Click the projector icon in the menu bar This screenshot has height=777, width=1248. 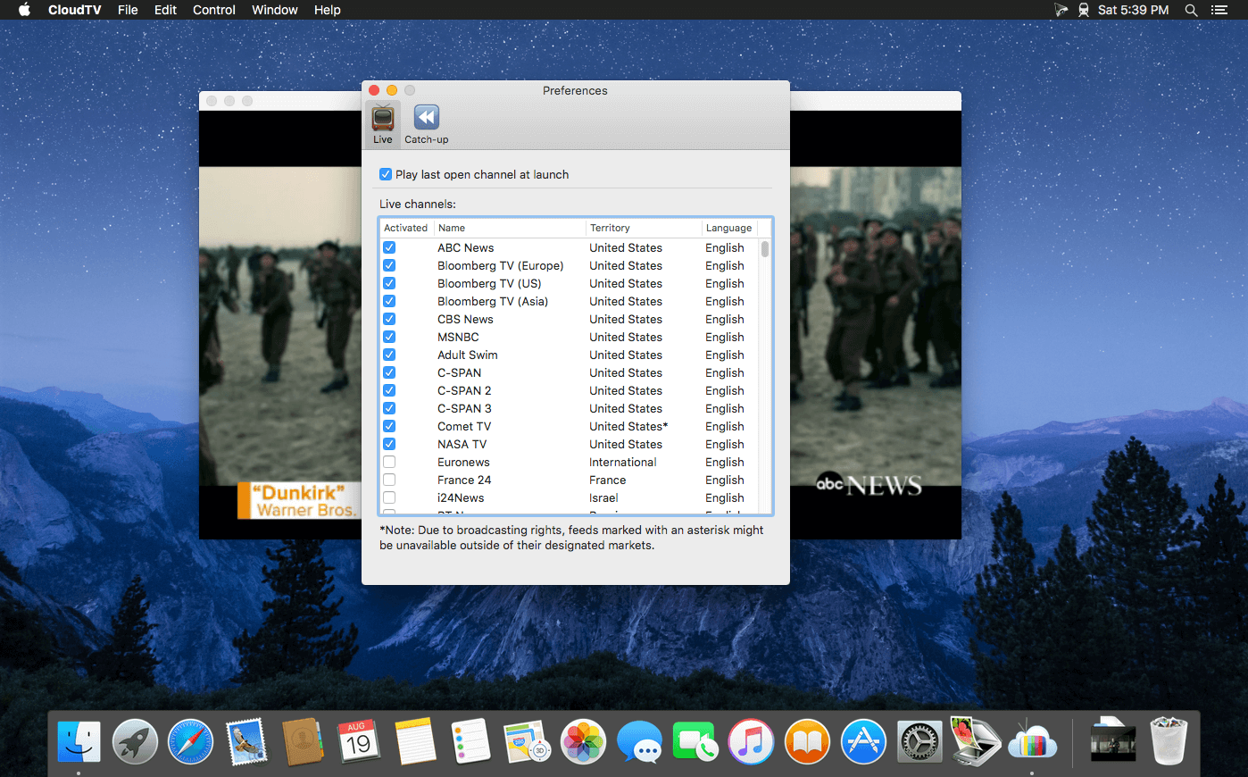coord(1061,10)
